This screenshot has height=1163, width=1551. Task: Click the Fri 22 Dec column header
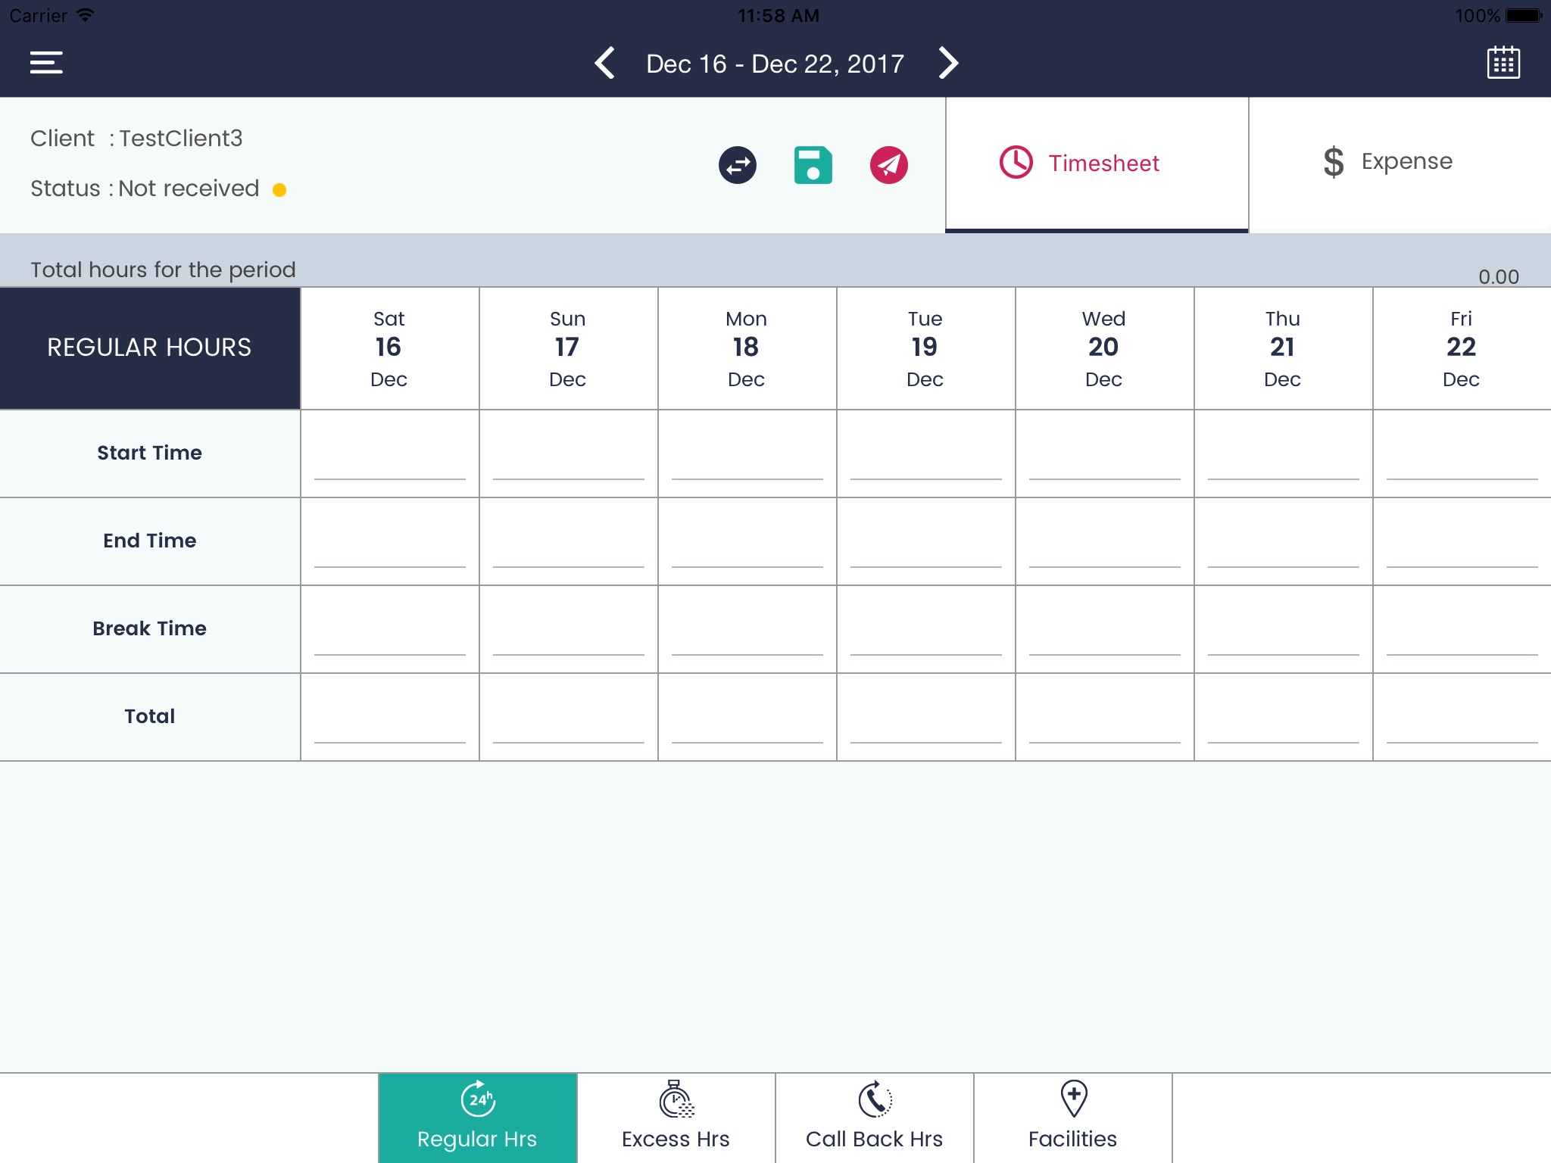coord(1462,348)
